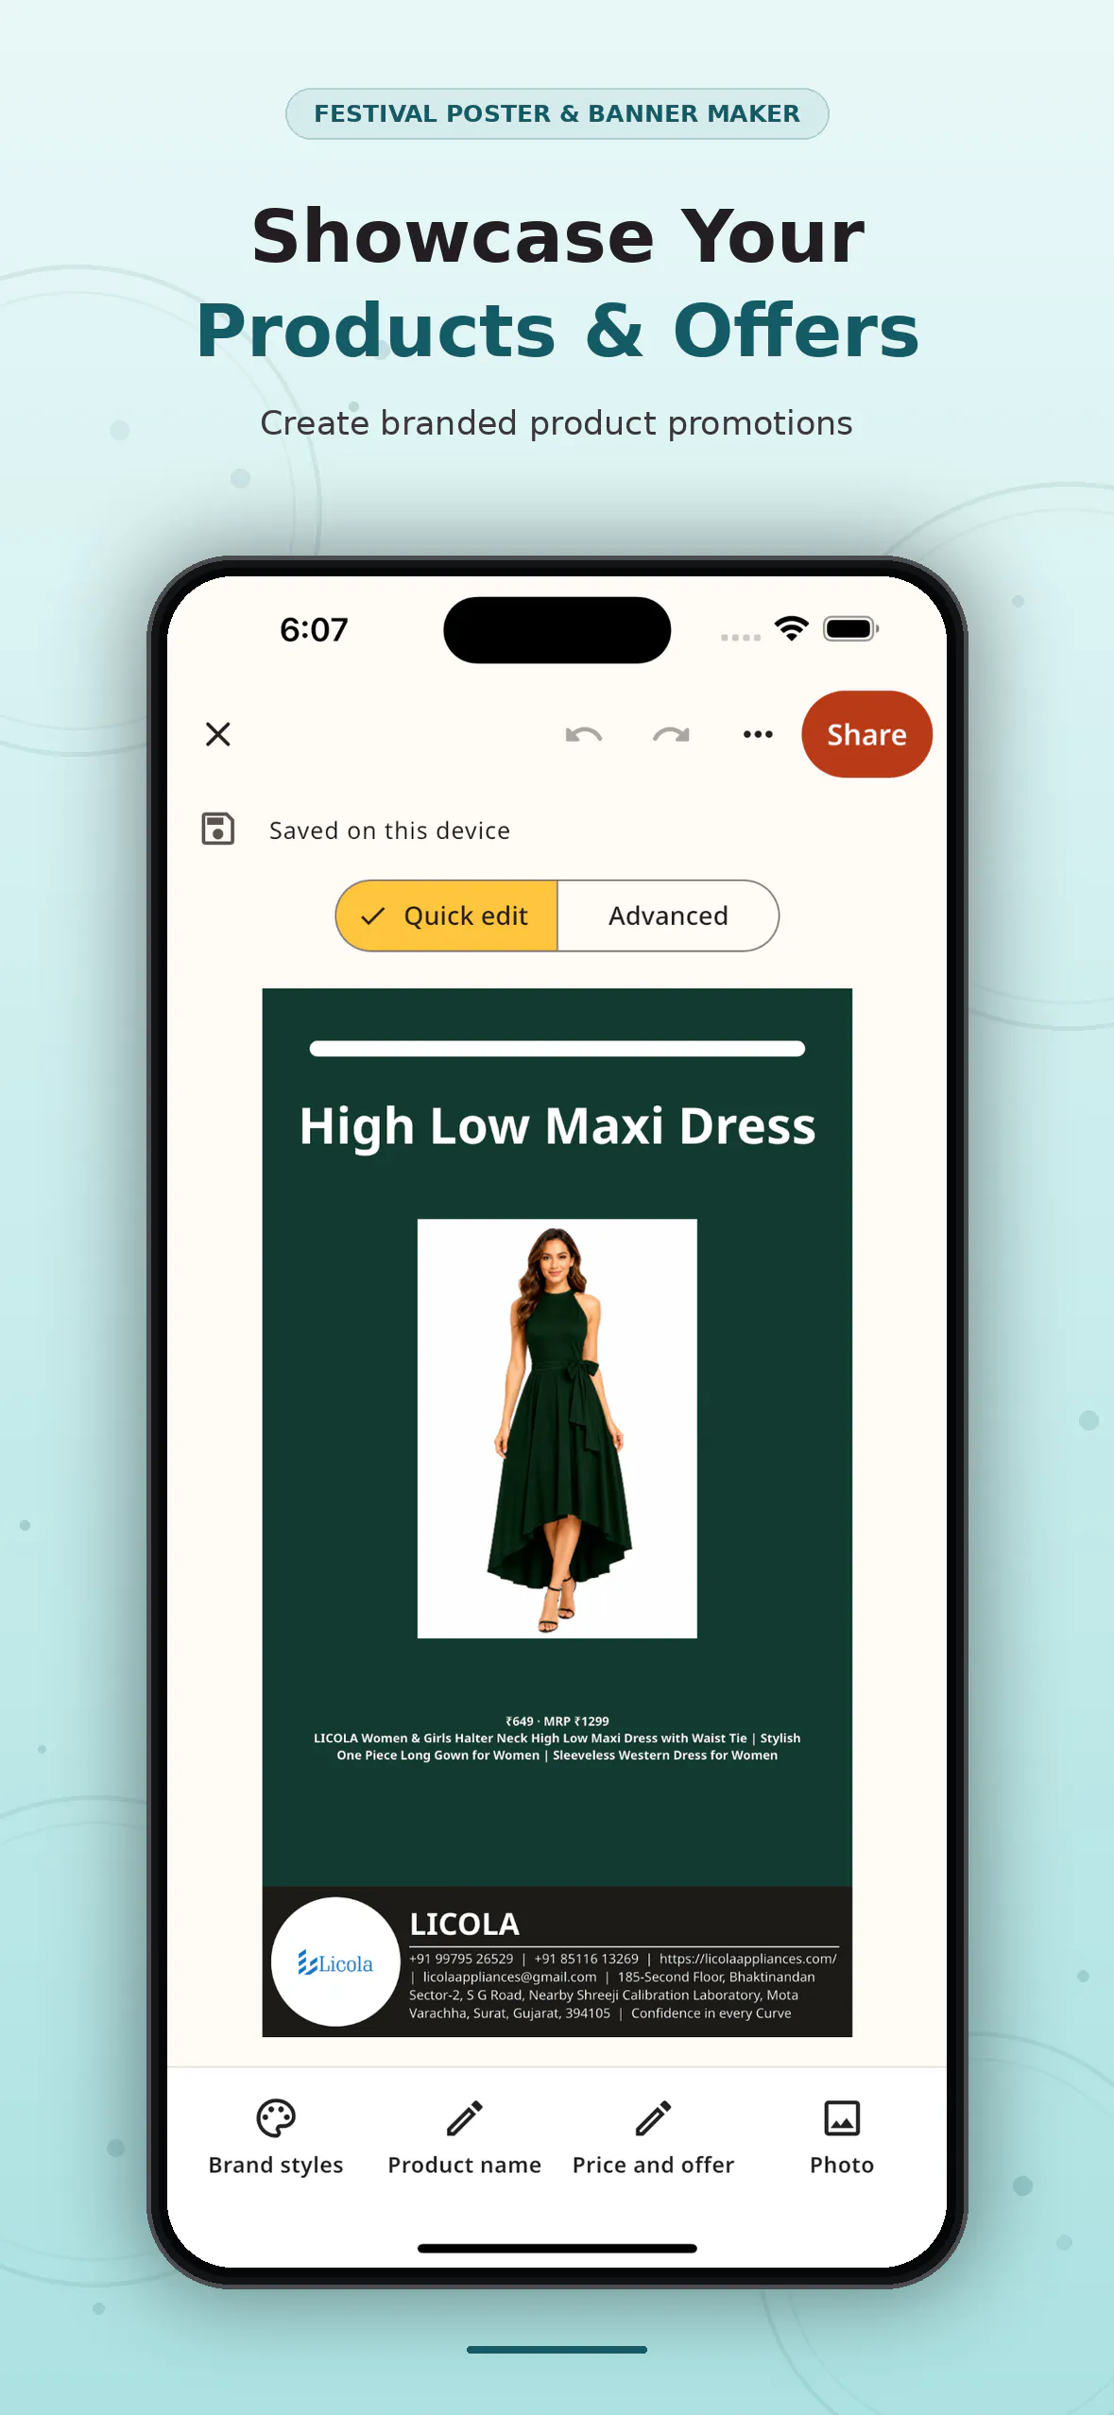Select the product description starting 'LICOLA Women & Girls'

coord(557,1747)
